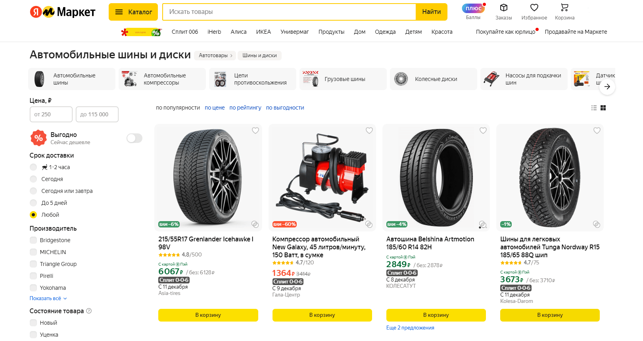Enable the Выгодно discount toggle

134,138
